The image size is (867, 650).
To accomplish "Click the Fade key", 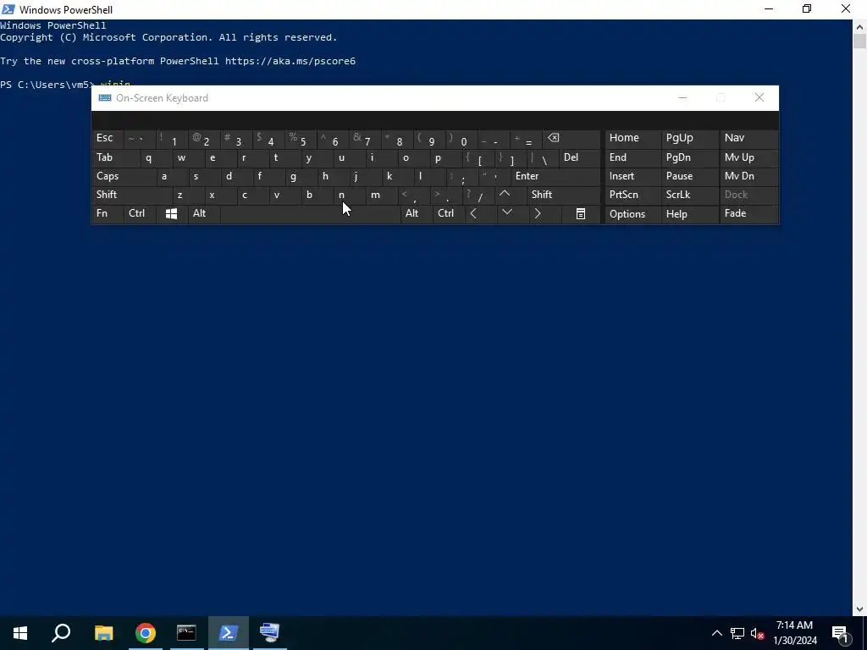I will pos(749,214).
